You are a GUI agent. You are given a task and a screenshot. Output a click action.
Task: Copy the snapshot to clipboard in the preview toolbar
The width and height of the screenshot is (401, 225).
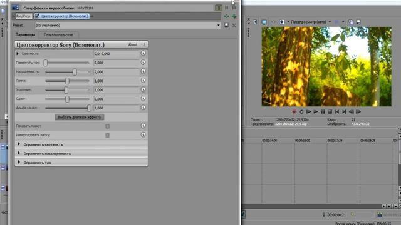(351, 22)
